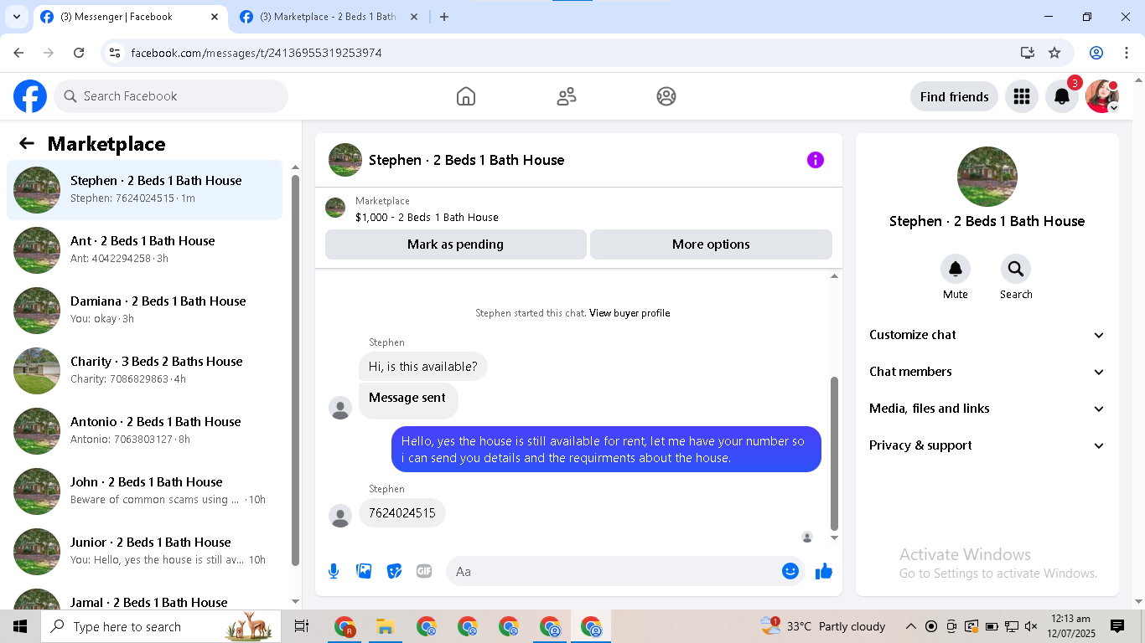Open Chrome's three-dot menu
The image size is (1145, 643).
1127,53
